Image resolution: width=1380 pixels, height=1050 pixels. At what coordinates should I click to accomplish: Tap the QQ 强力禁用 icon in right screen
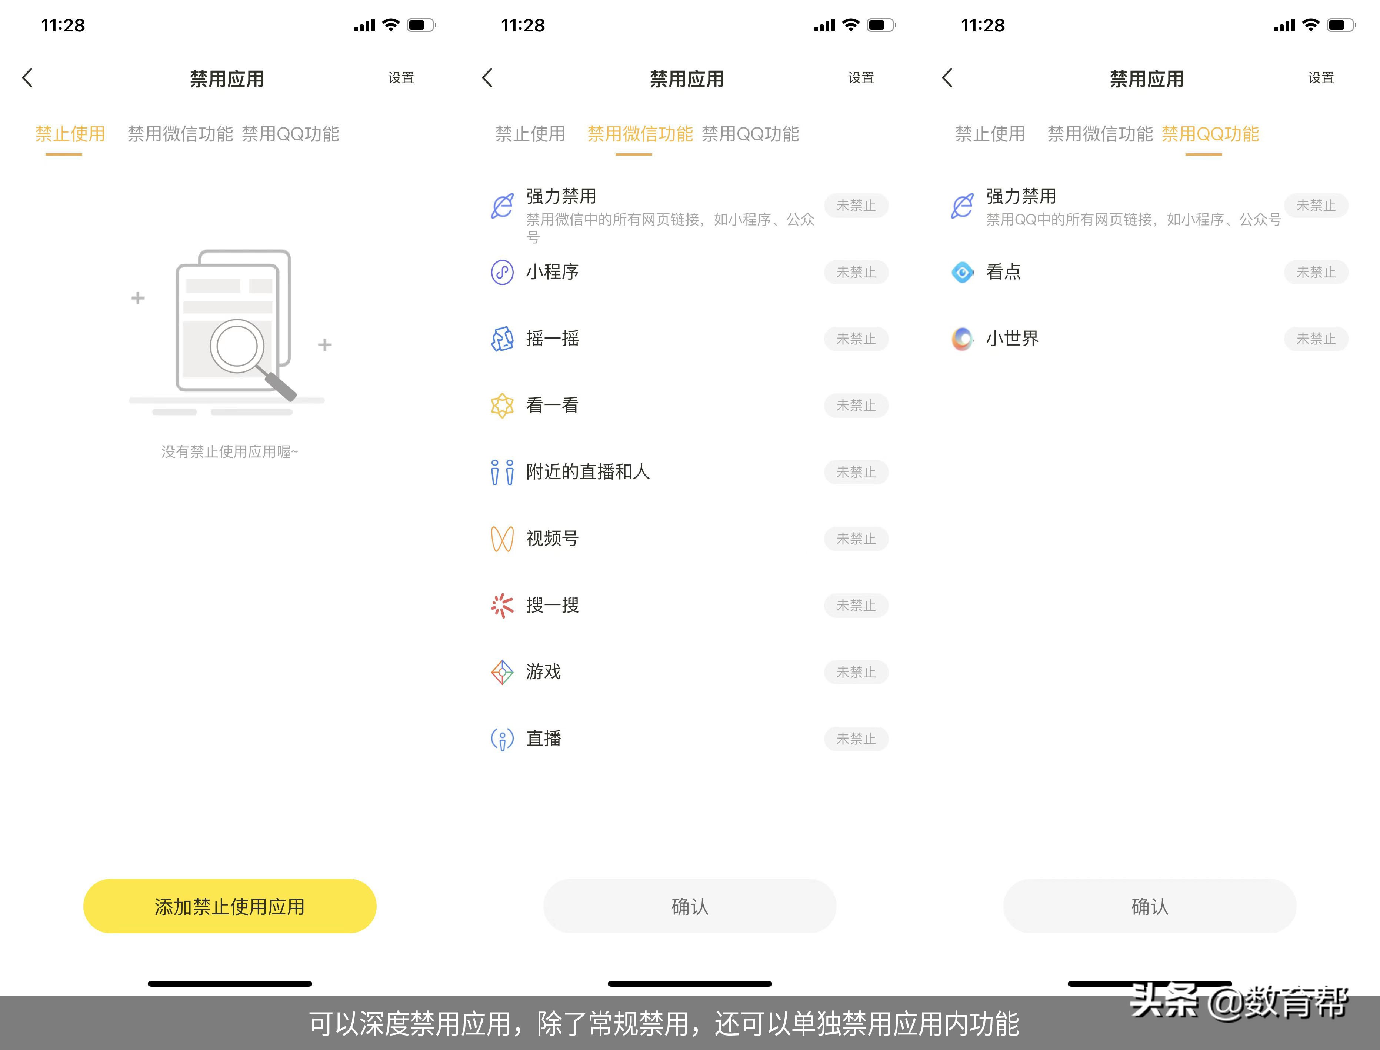(962, 206)
